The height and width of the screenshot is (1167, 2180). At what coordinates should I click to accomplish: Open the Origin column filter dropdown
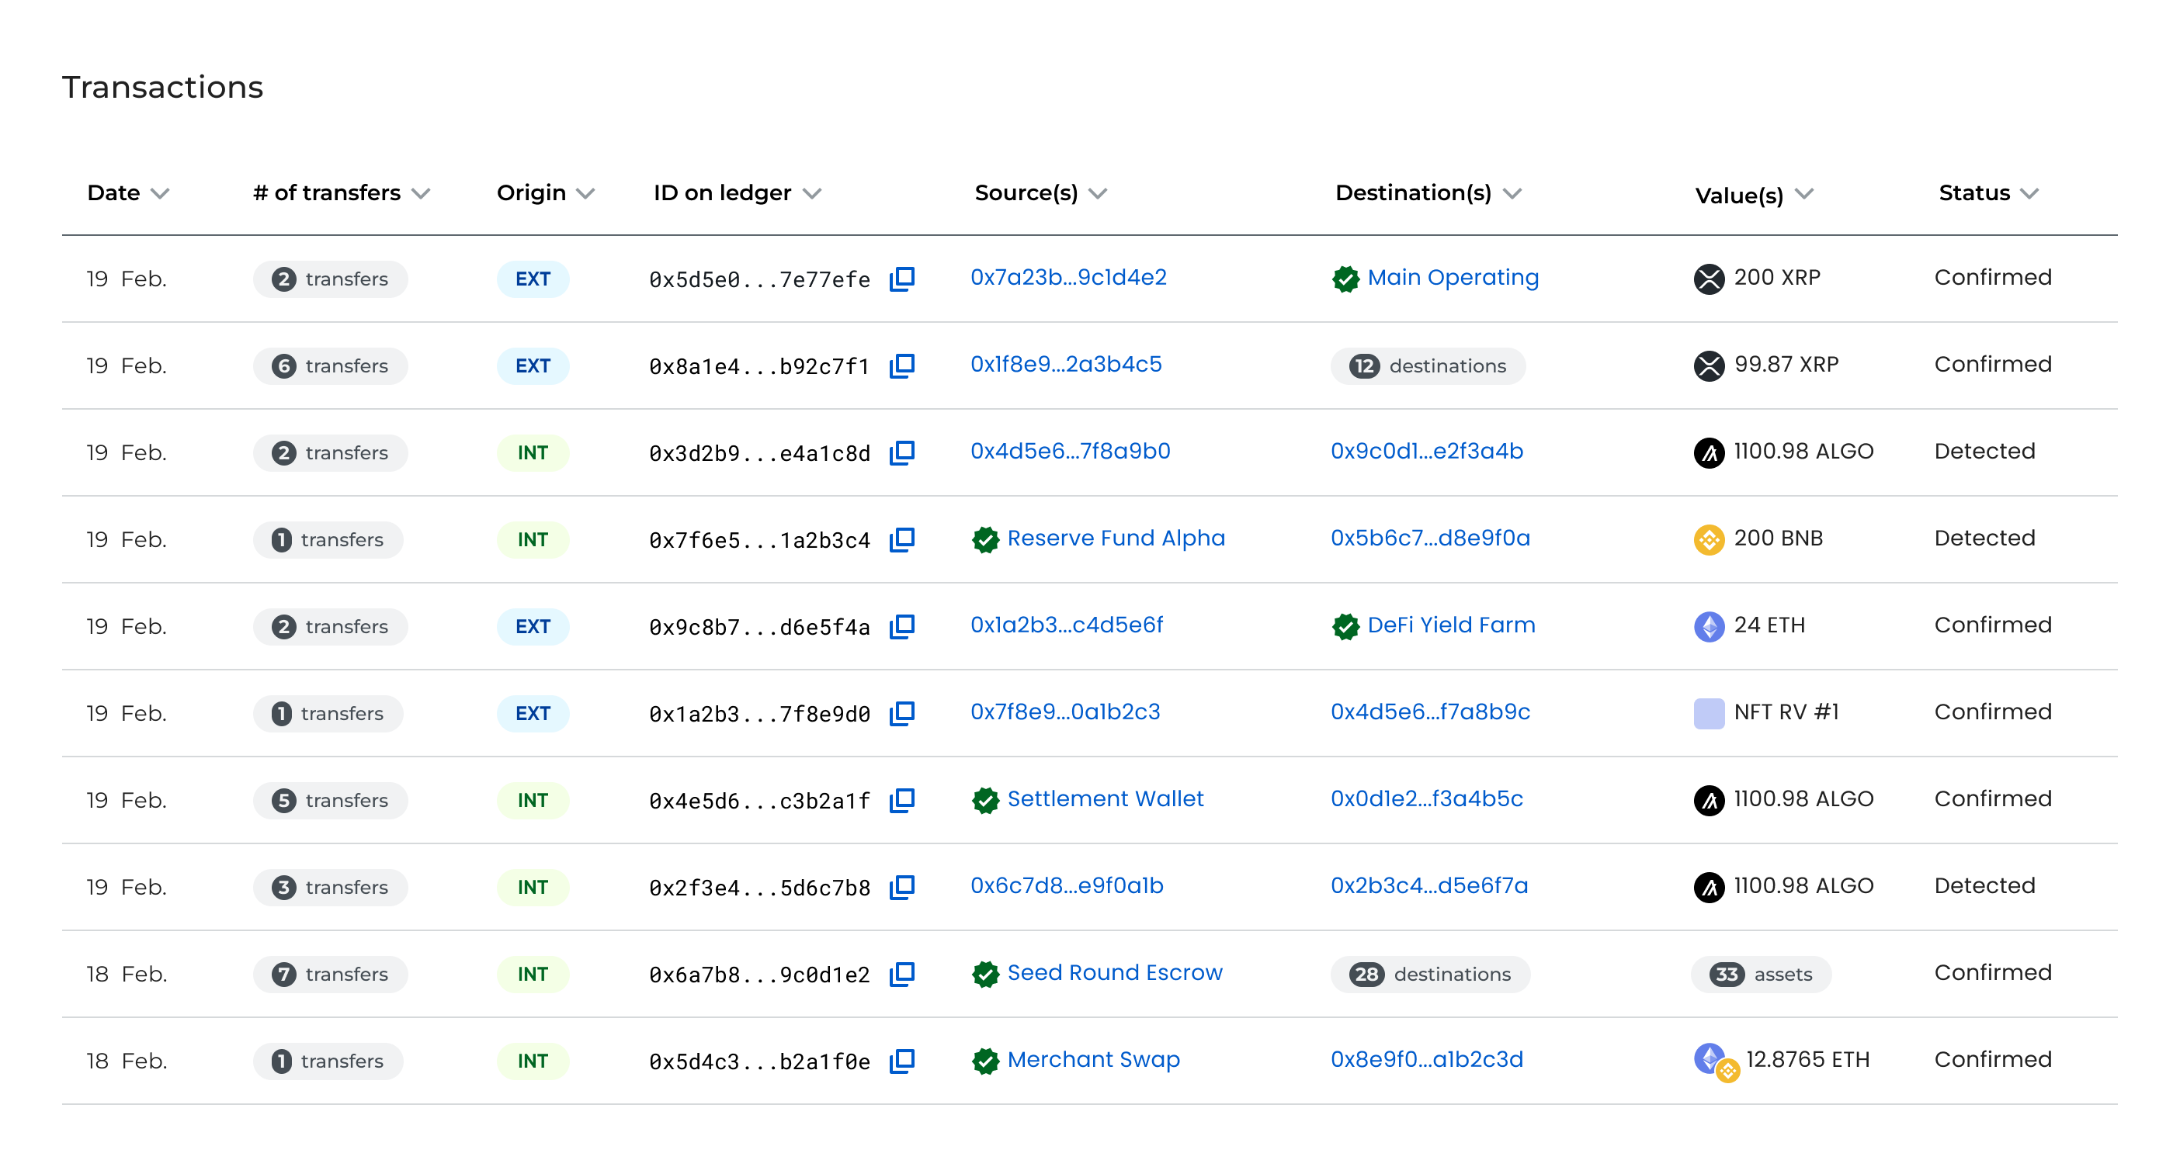pyautogui.click(x=585, y=194)
